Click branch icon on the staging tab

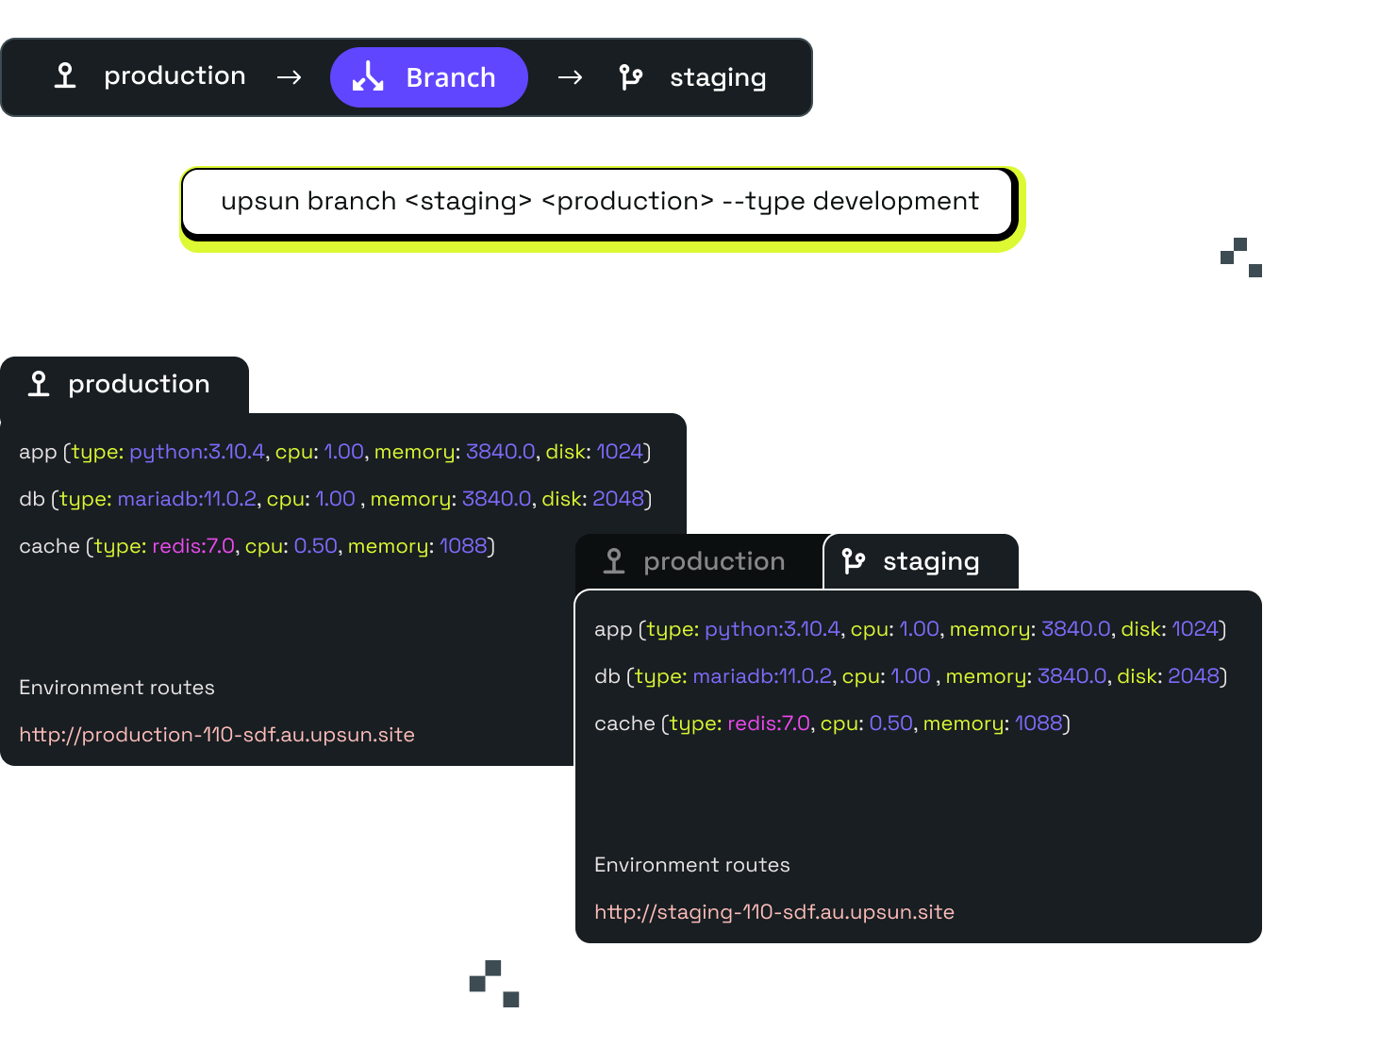pos(854,561)
